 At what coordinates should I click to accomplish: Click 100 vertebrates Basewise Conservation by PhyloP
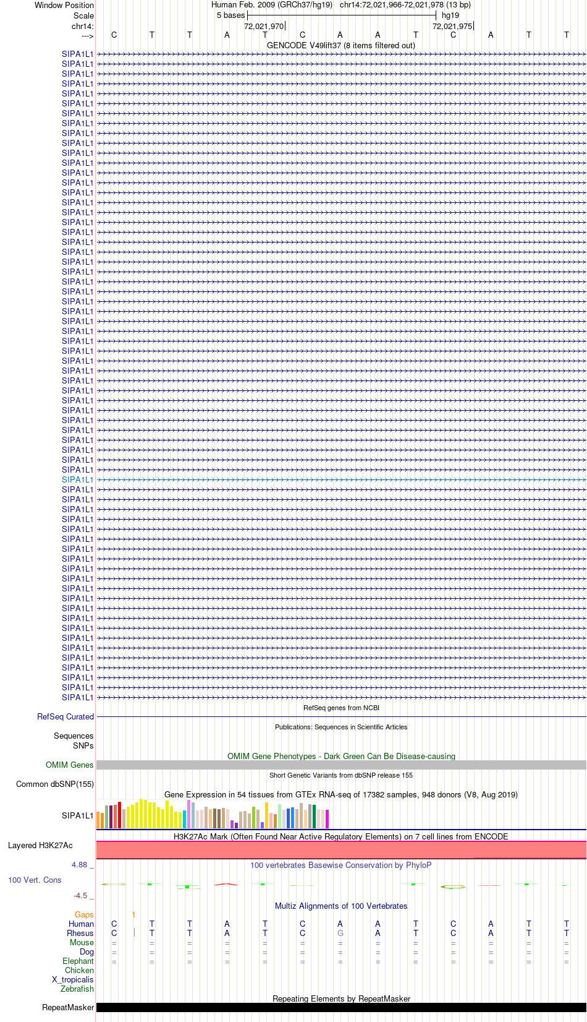341,865
